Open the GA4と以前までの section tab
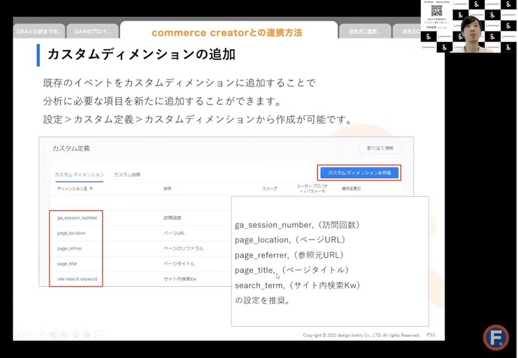This screenshot has height=358, width=518. [39, 32]
